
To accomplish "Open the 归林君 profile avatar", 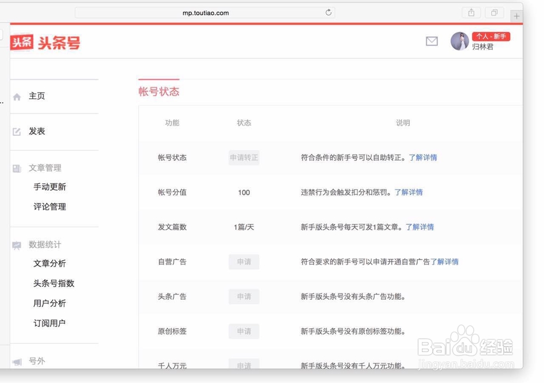I will pos(460,41).
